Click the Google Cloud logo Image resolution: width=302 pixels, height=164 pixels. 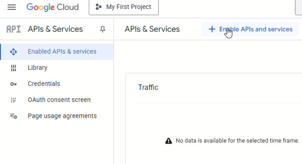point(53,7)
